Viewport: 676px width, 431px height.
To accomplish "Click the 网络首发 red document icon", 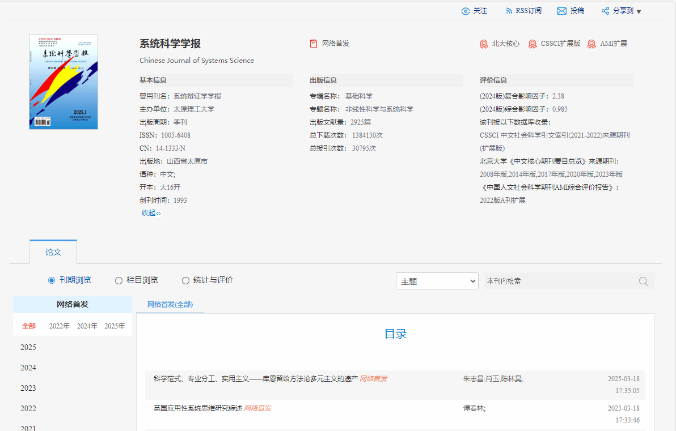I will (314, 44).
